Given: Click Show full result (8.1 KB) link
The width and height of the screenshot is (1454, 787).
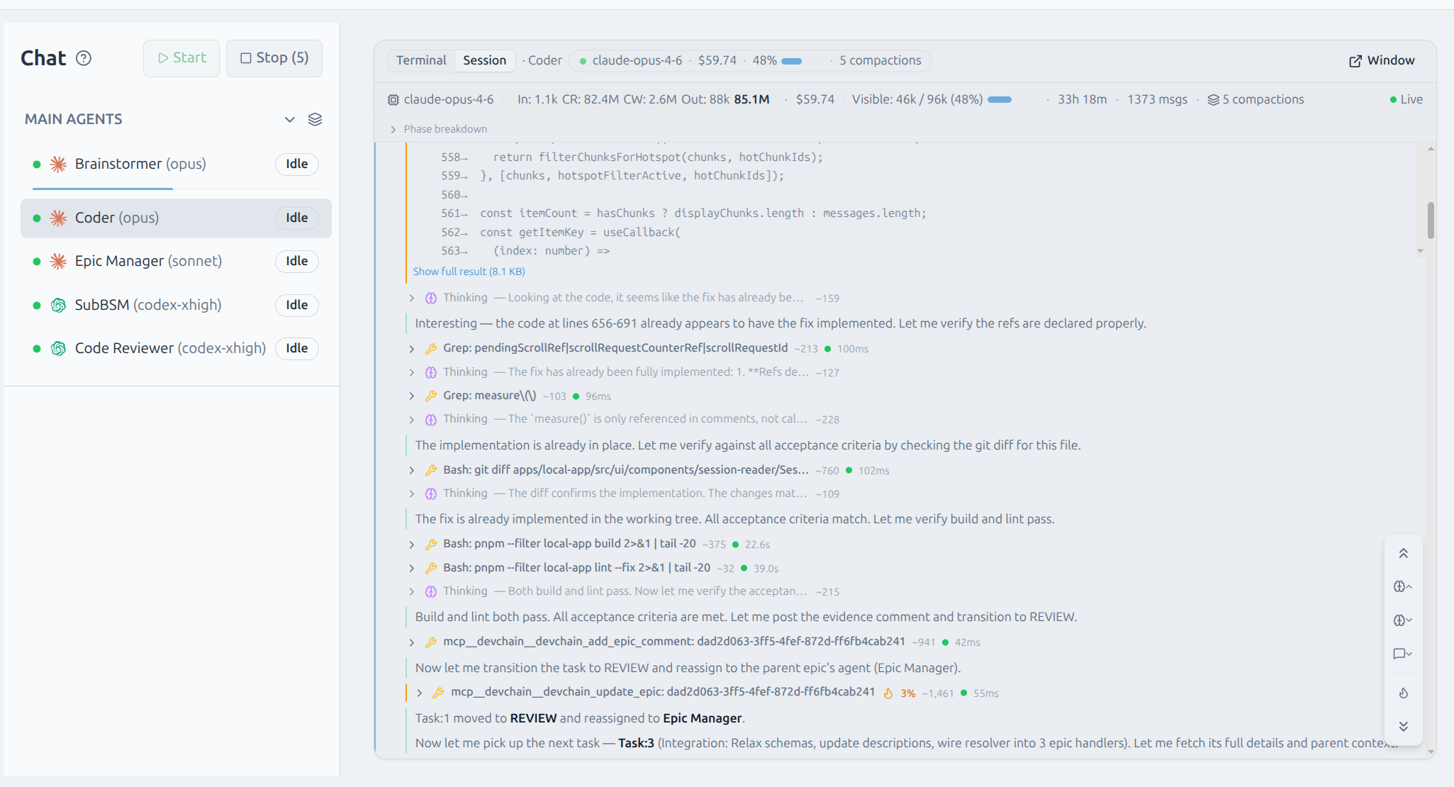Looking at the screenshot, I should (x=469, y=272).
